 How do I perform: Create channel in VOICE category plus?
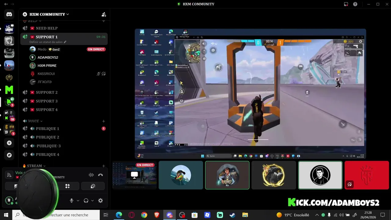click(104, 121)
